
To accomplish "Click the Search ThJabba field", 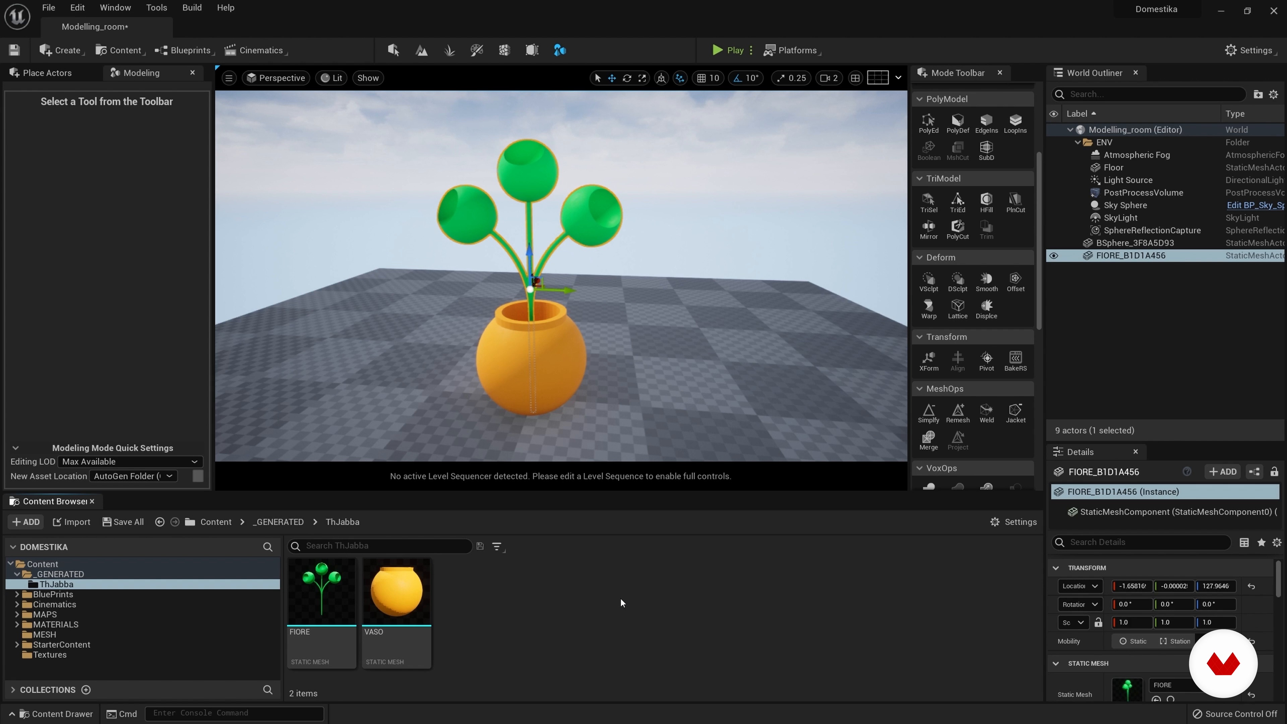I will [x=380, y=546].
